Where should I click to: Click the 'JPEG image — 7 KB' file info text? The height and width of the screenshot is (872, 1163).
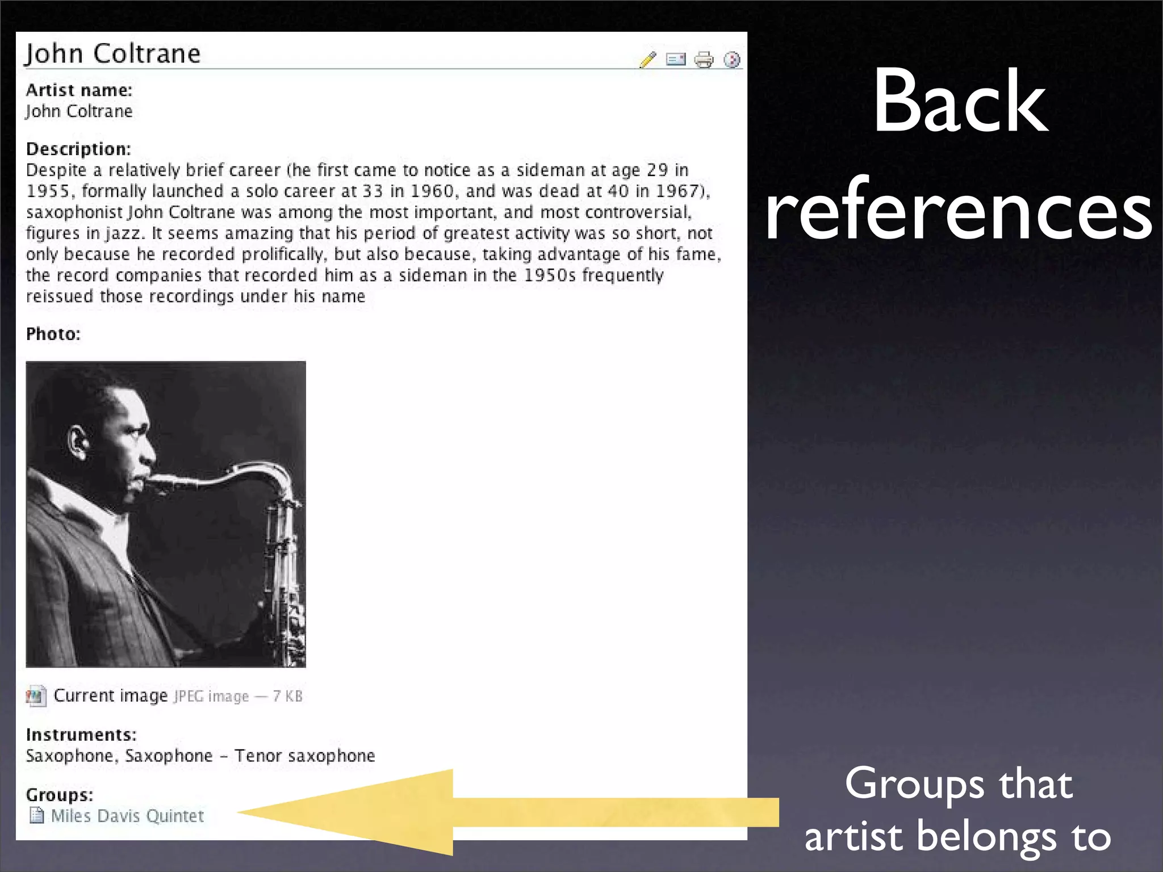coord(238,696)
